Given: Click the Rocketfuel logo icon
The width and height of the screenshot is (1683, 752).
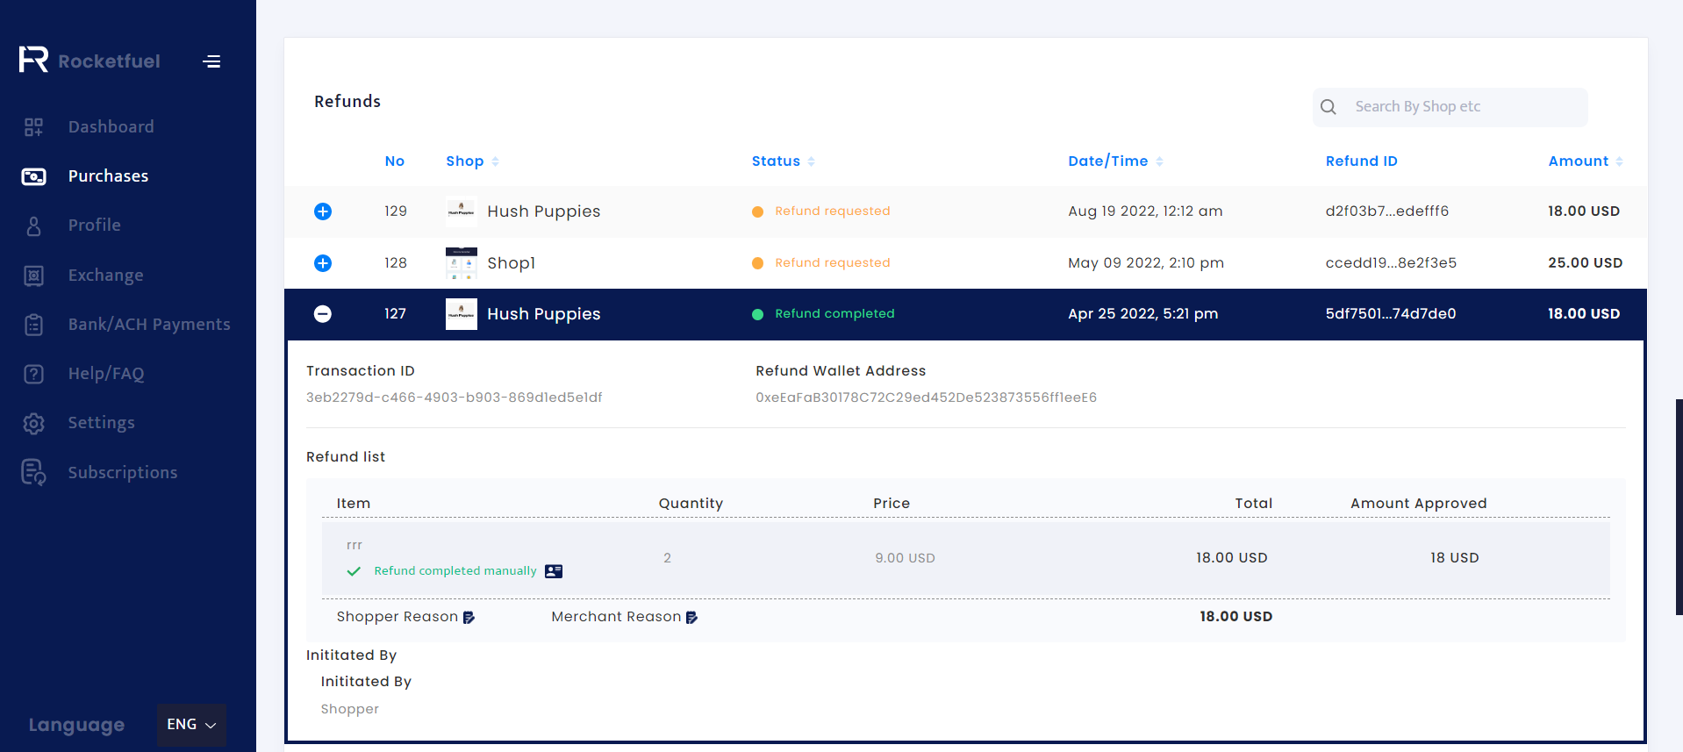Looking at the screenshot, I should coord(33,60).
